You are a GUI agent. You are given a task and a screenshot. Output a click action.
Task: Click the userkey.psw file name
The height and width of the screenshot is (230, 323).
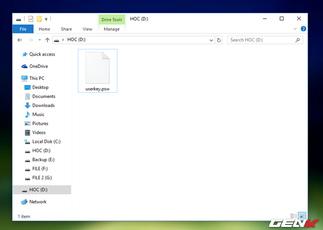coord(97,89)
